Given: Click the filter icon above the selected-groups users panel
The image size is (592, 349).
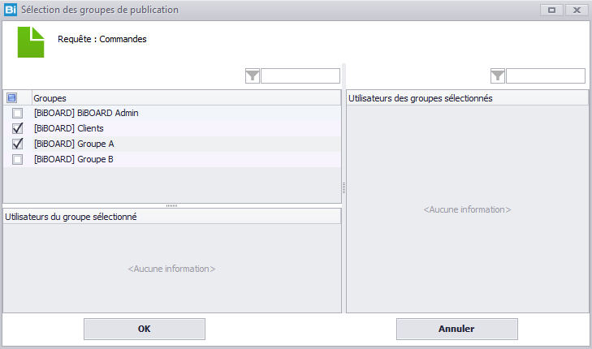Looking at the screenshot, I should pyautogui.click(x=498, y=75).
